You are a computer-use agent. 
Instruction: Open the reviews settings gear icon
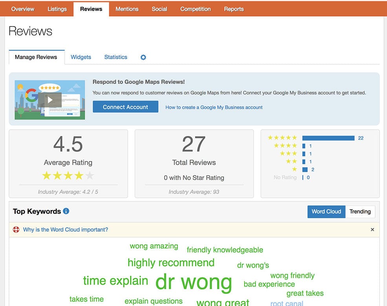[143, 57]
